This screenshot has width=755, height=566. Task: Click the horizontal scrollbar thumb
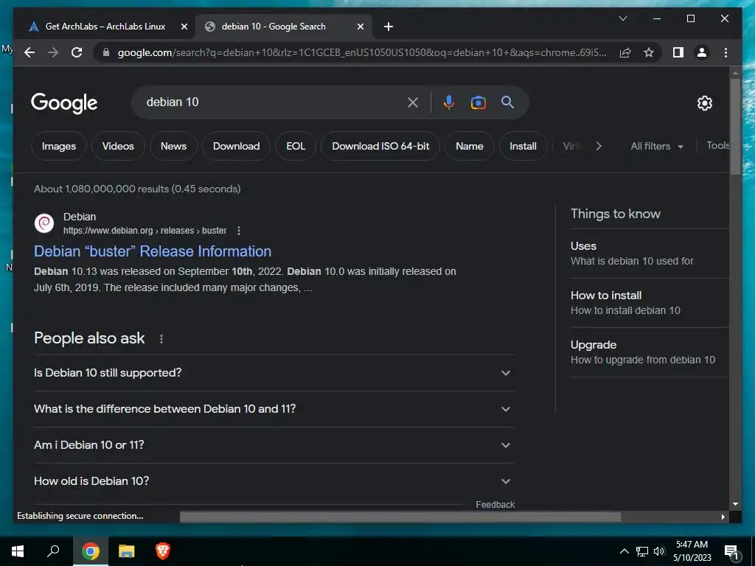pyautogui.click(x=400, y=517)
